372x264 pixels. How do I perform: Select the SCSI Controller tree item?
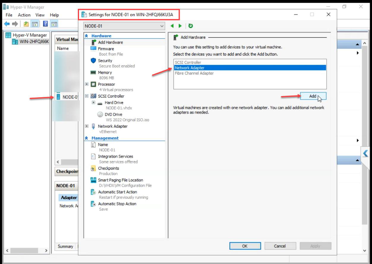pyautogui.click(x=111, y=96)
